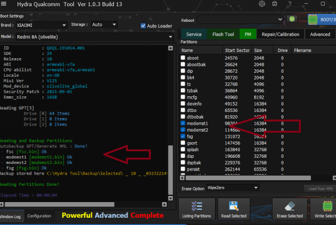The image size is (336, 225).
Task: Open the Model Redmi 8A dropdown
Action: click(x=95, y=37)
